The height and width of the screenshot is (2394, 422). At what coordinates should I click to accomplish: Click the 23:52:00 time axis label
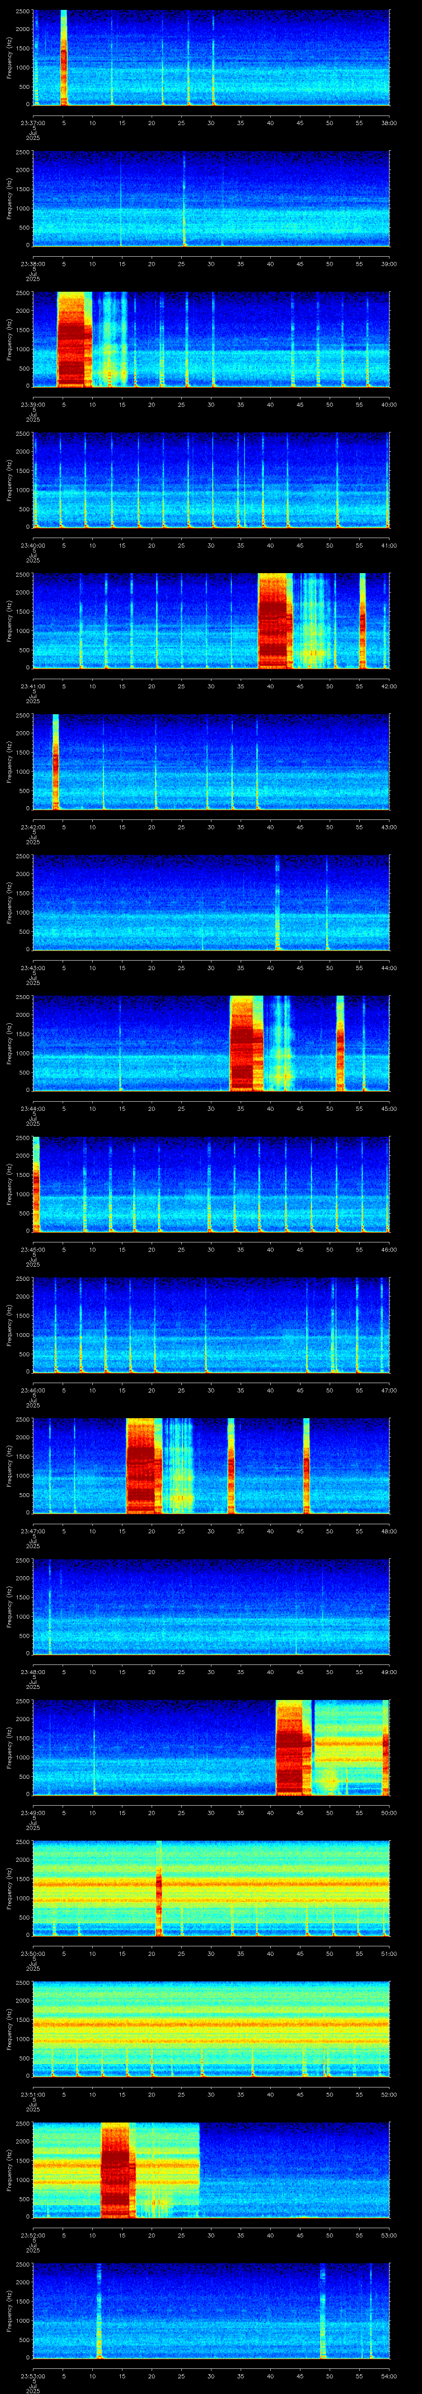(33, 2235)
